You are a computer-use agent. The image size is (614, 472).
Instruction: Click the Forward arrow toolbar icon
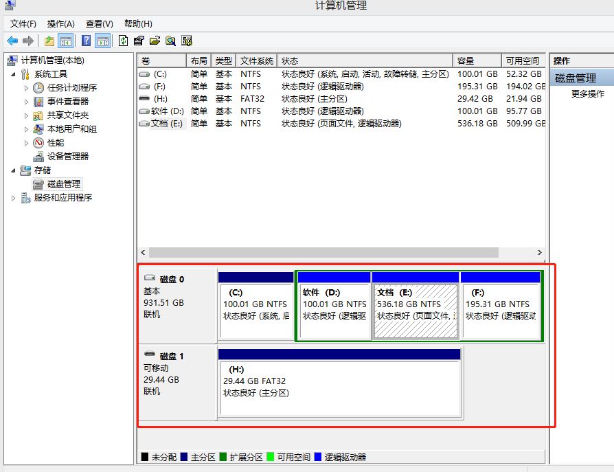click(28, 41)
